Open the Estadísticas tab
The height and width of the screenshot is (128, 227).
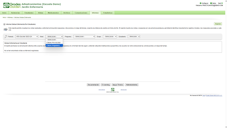[108, 13]
